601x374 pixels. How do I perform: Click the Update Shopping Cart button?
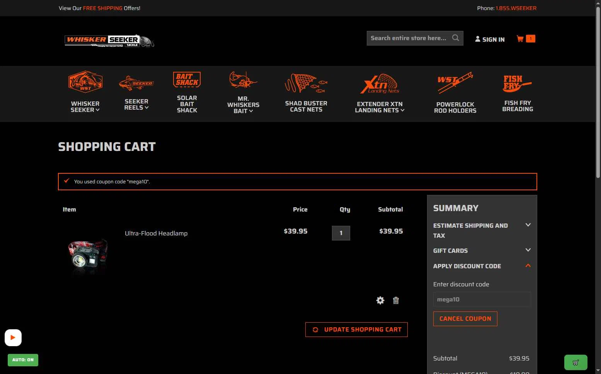coord(356,330)
